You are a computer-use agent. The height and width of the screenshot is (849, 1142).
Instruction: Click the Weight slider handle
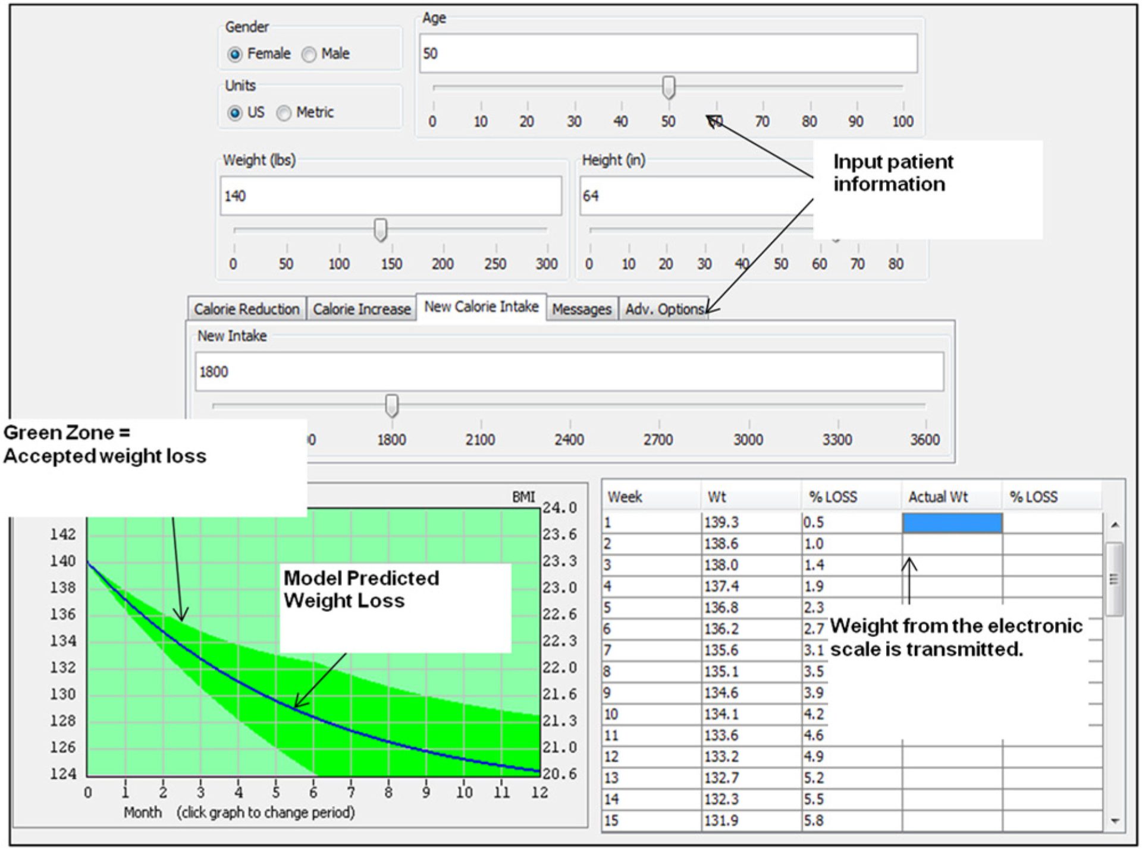point(380,230)
